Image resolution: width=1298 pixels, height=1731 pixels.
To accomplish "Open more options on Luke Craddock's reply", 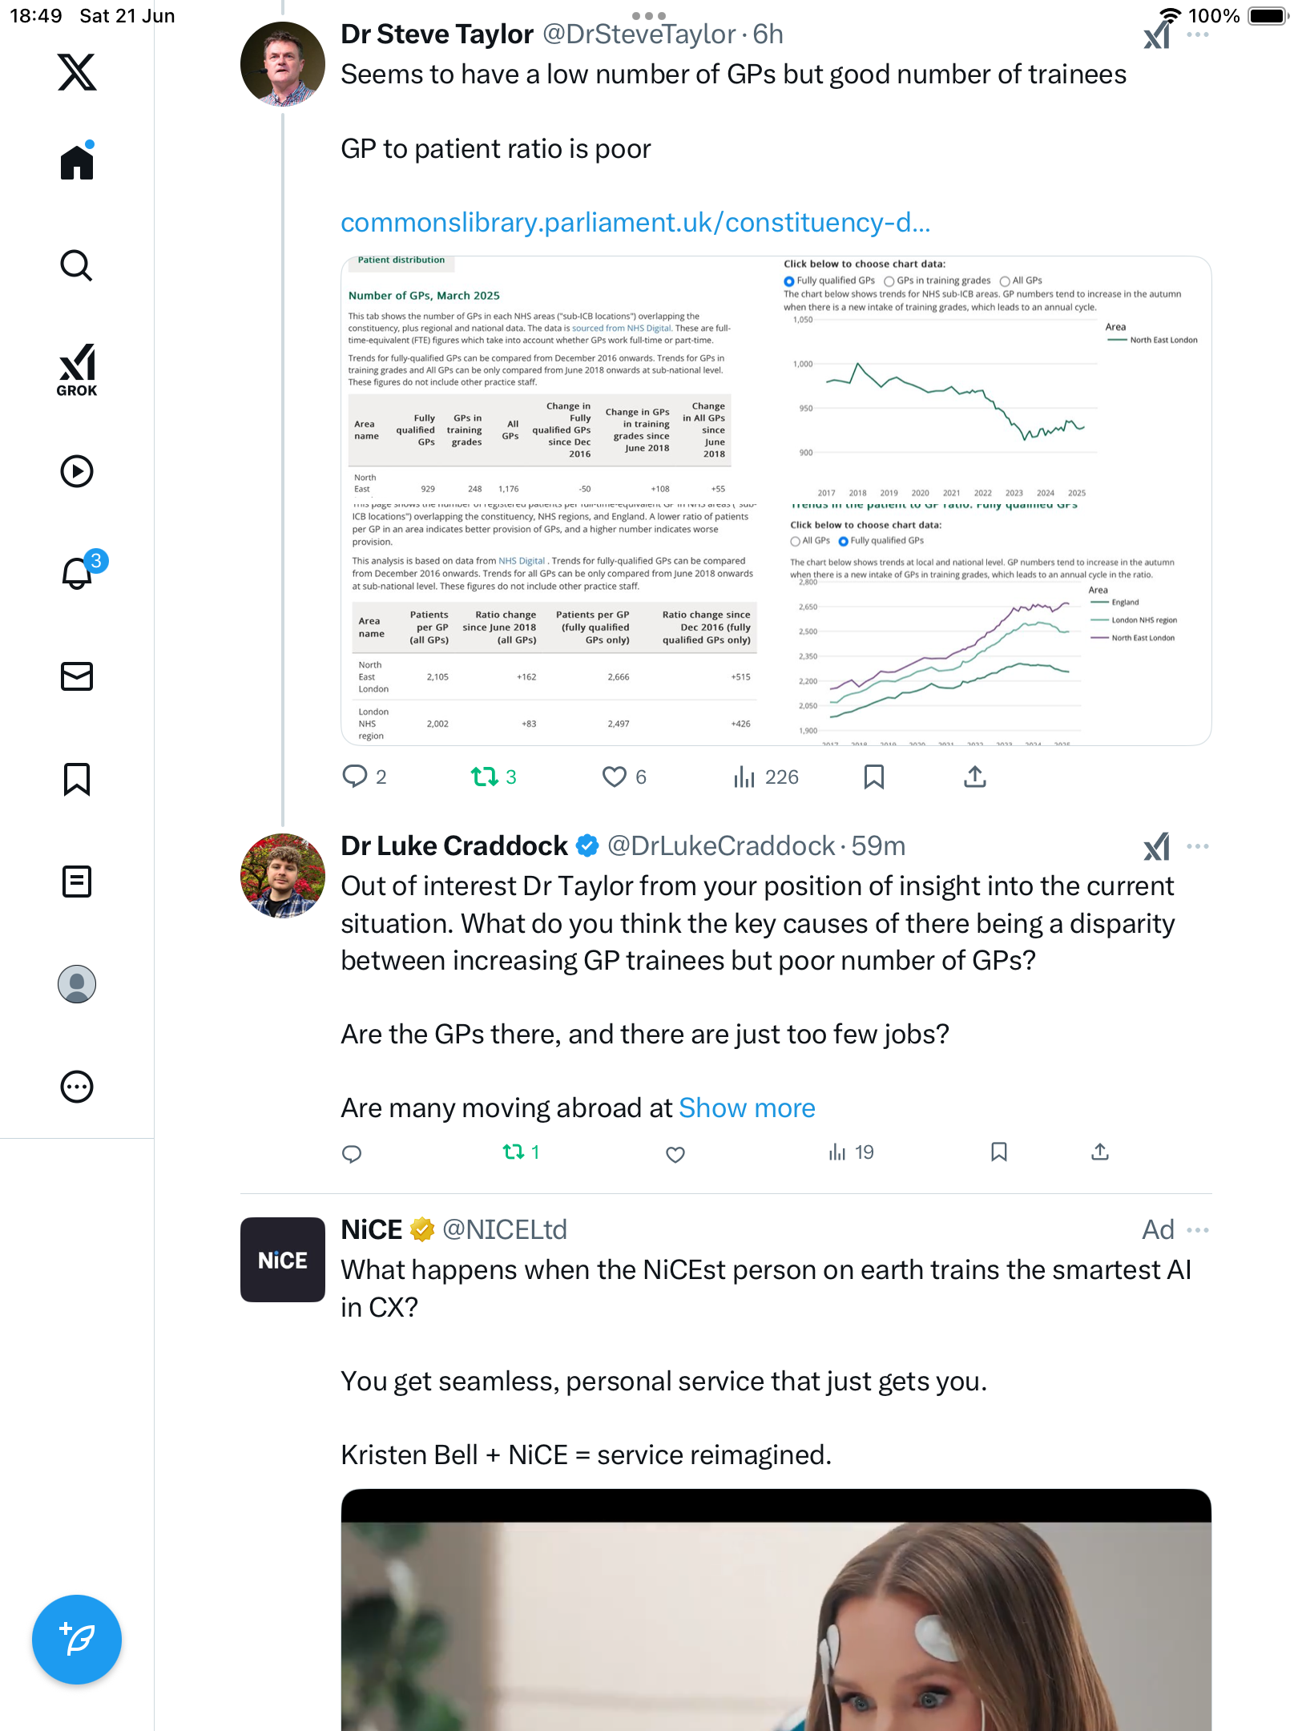I will coord(1198,846).
